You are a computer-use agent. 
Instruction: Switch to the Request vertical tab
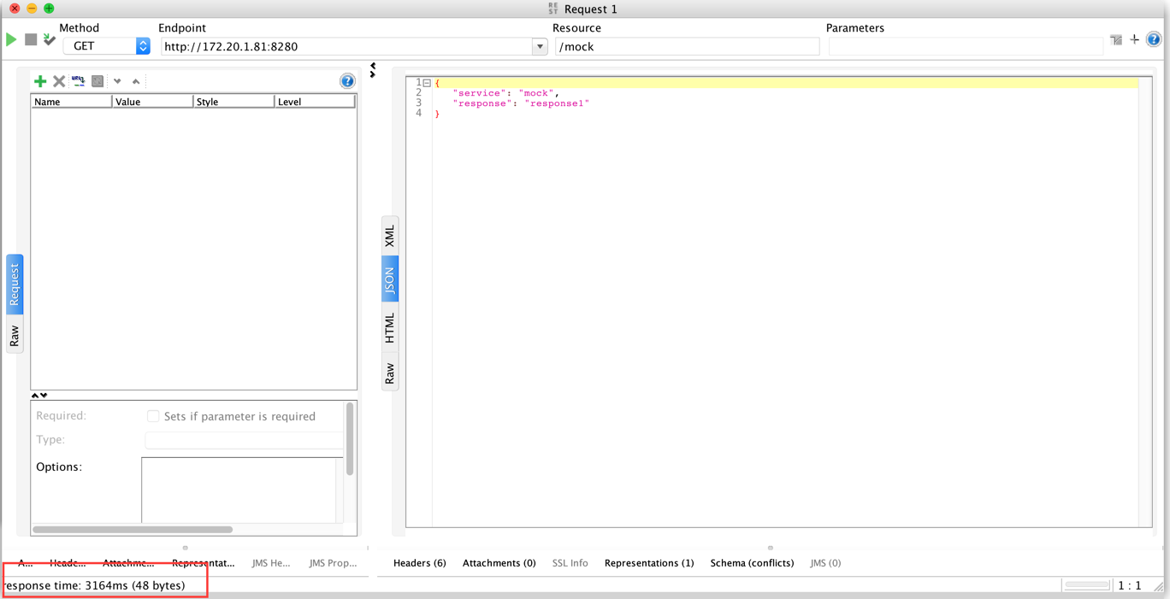coord(15,284)
